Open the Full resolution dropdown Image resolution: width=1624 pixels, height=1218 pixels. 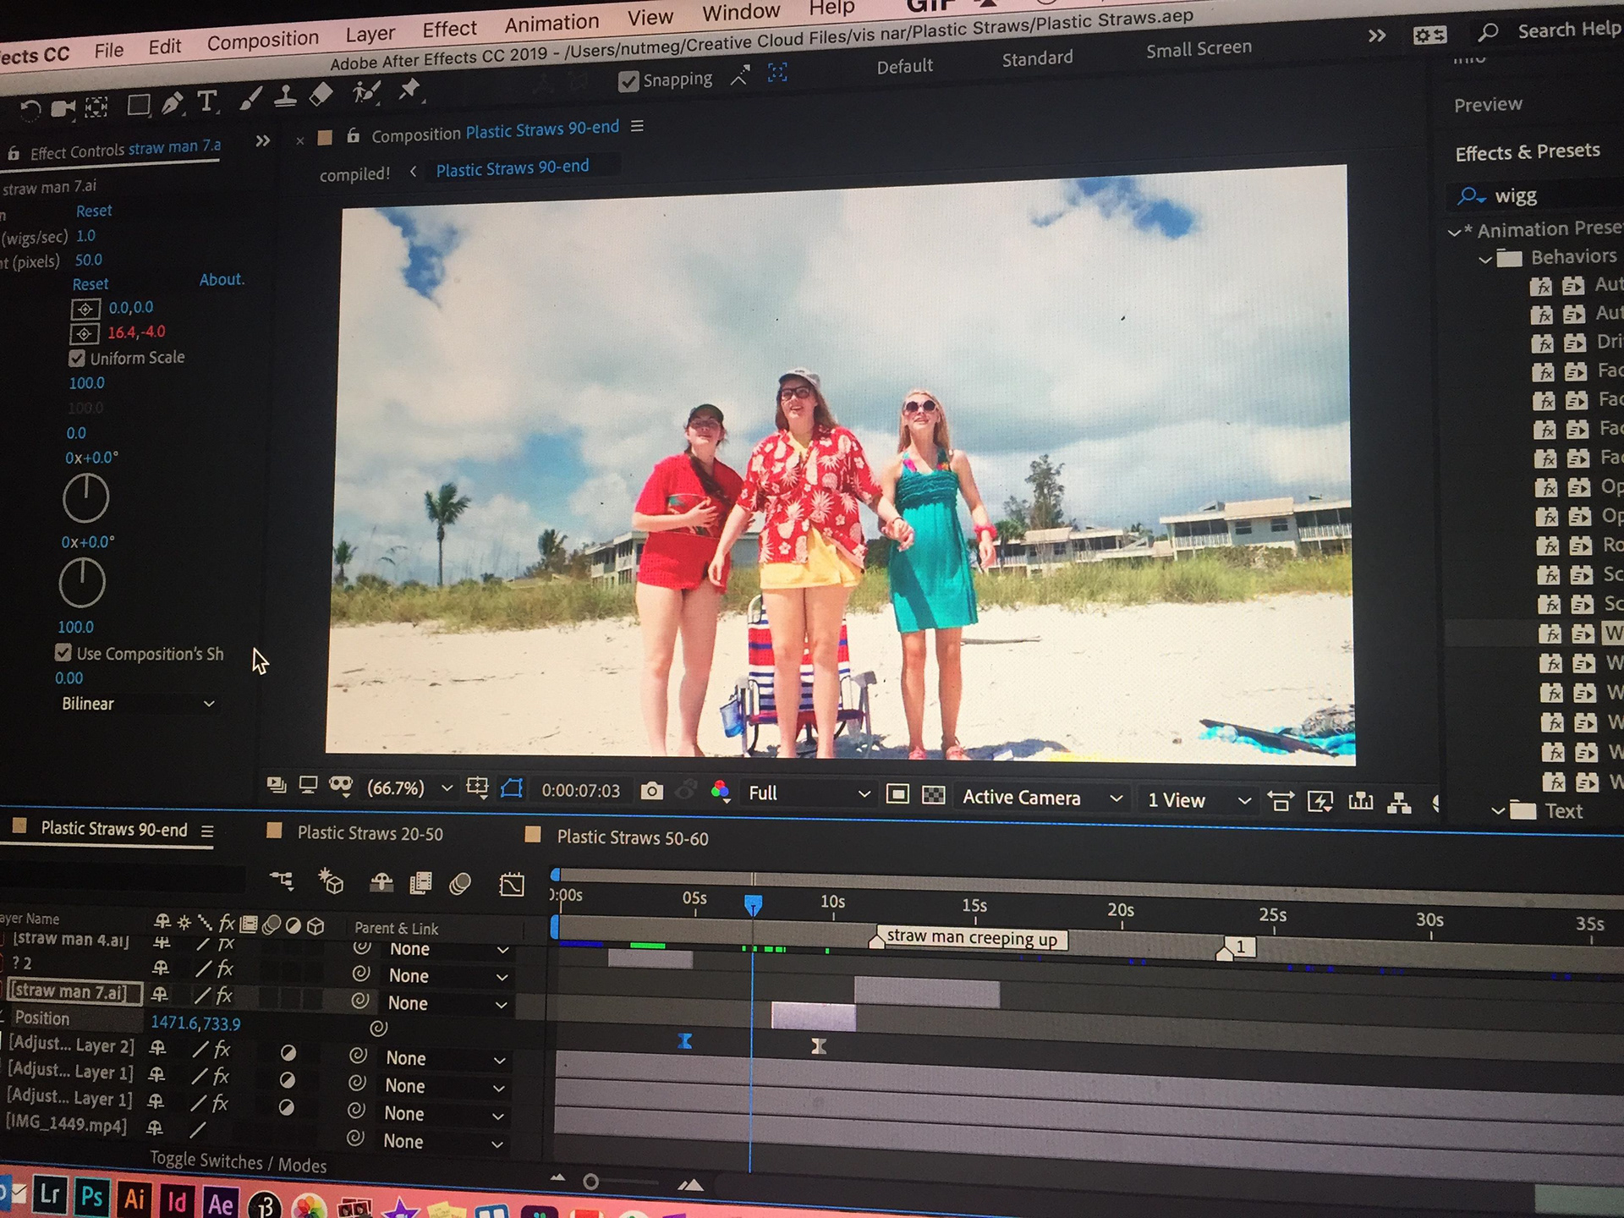808,793
